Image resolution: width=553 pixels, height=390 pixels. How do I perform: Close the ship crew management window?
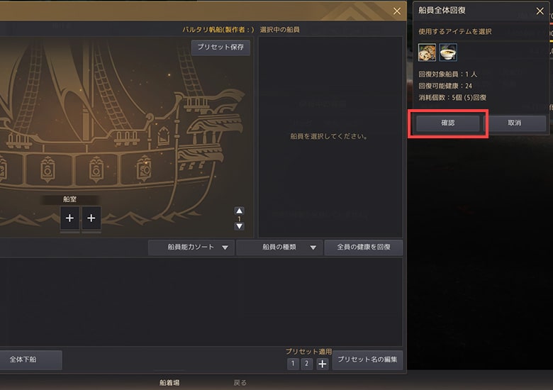pyautogui.click(x=397, y=11)
